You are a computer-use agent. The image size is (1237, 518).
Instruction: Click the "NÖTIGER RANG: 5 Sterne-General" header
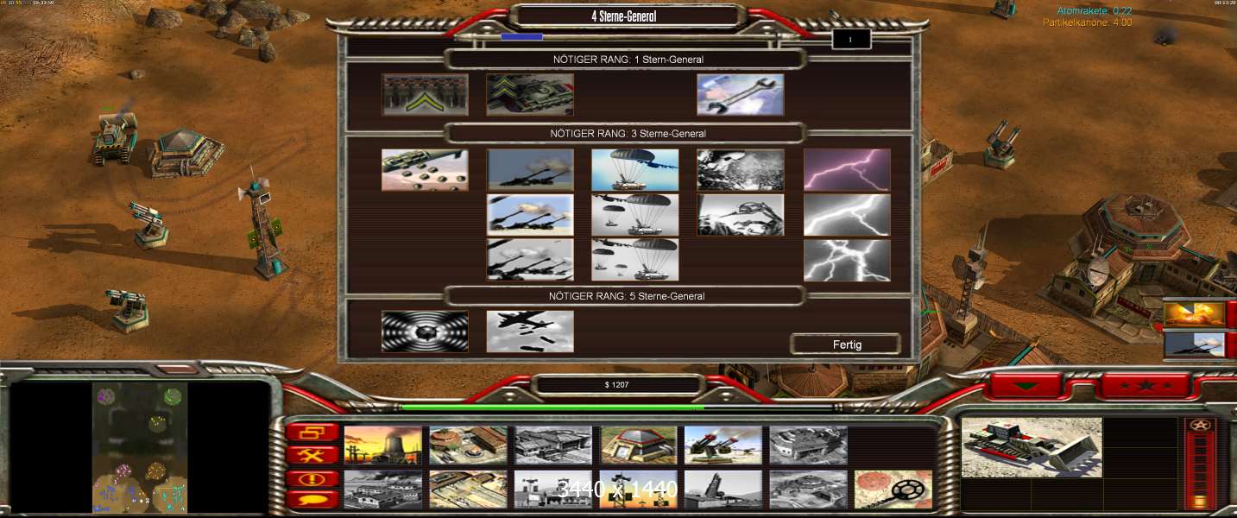coord(628,296)
